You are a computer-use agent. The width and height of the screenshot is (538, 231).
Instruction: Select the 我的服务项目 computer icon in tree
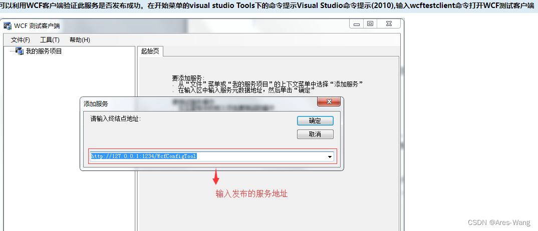[x=19, y=51]
